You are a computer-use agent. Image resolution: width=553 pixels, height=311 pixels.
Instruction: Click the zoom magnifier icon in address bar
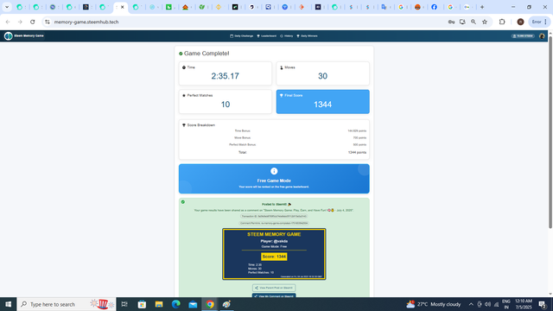coord(474,22)
